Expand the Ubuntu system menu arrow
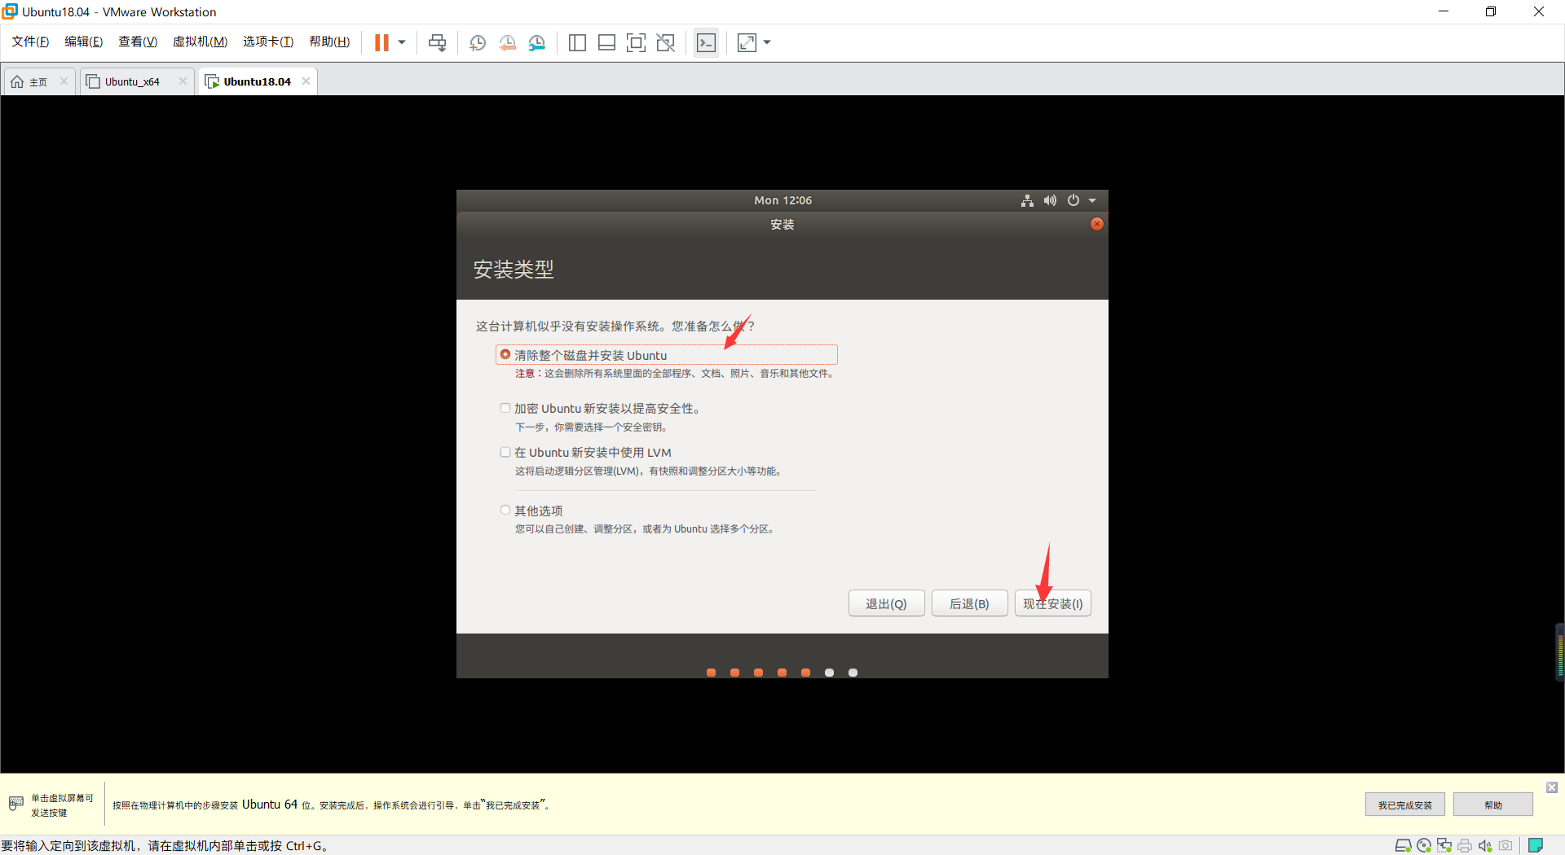This screenshot has height=855, width=1565. tap(1092, 200)
